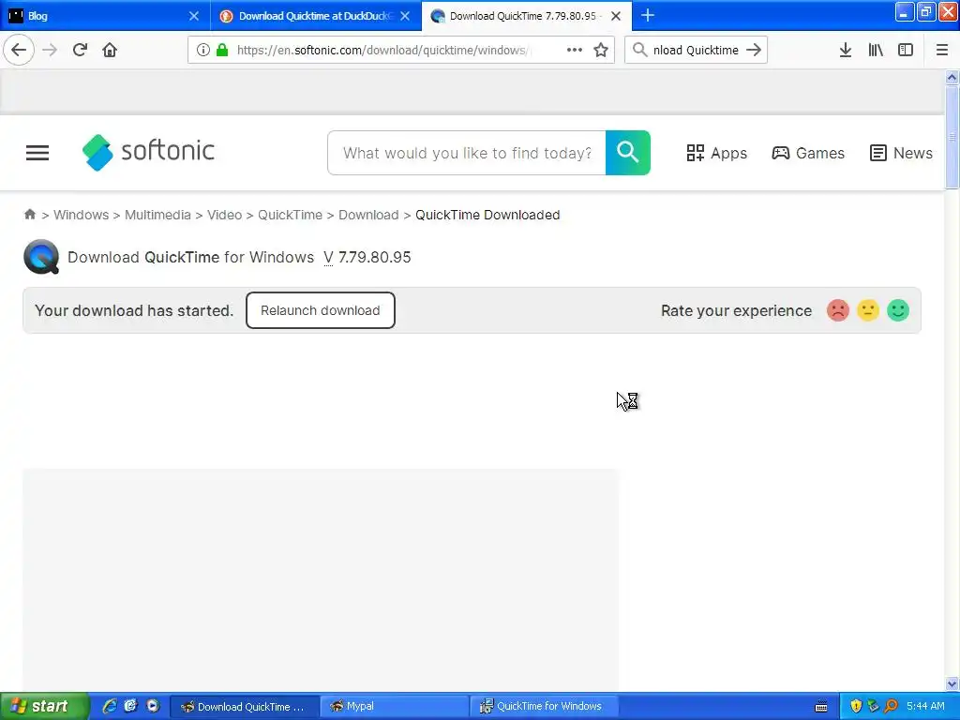Viewport: 960px width, 720px height.
Task: Go back with the browser back arrow
Action: [19, 50]
